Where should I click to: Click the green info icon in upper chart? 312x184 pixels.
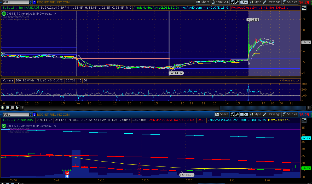coord(4,13)
